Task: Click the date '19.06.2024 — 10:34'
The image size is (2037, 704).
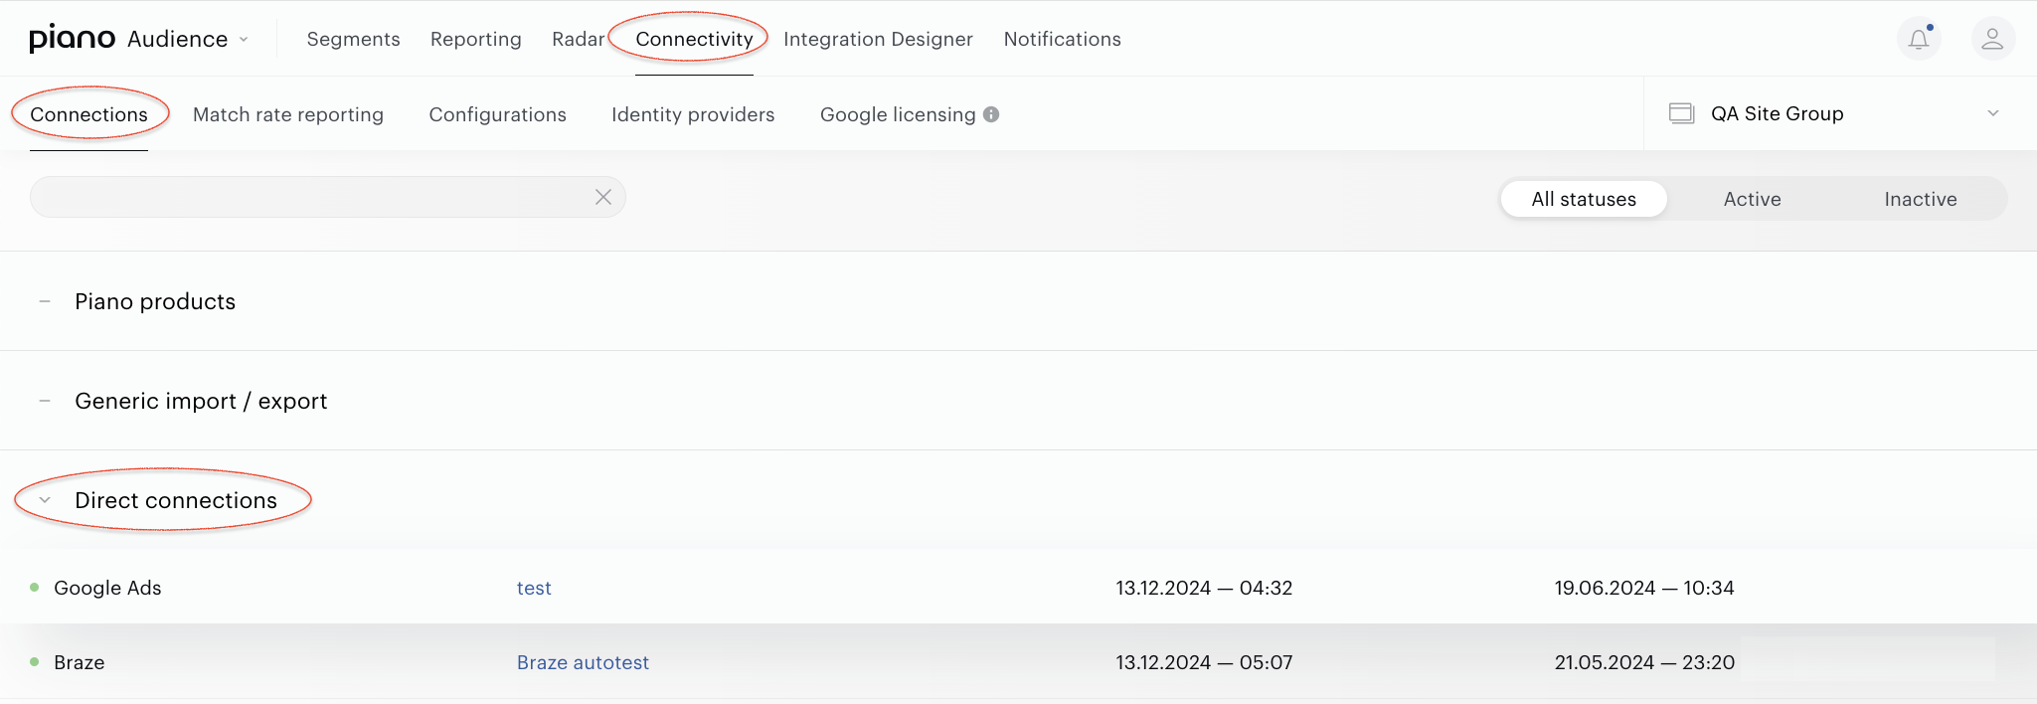Action: pyautogui.click(x=1644, y=588)
